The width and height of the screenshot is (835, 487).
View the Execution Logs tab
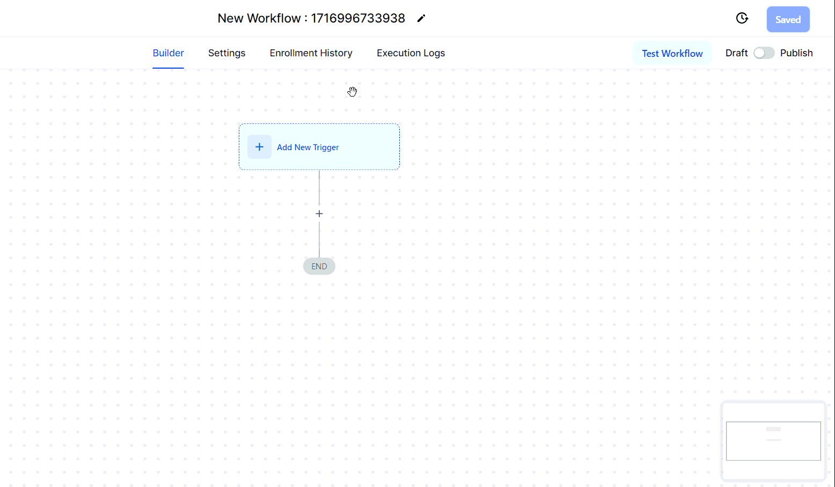click(x=411, y=53)
